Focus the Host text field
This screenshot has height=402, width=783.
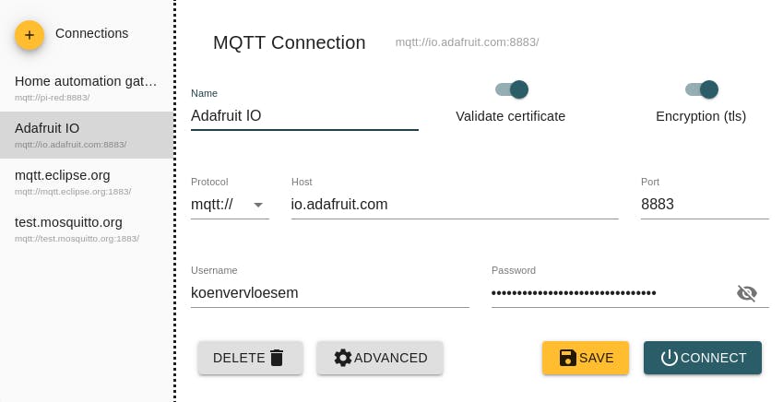[x=454, y=205]
